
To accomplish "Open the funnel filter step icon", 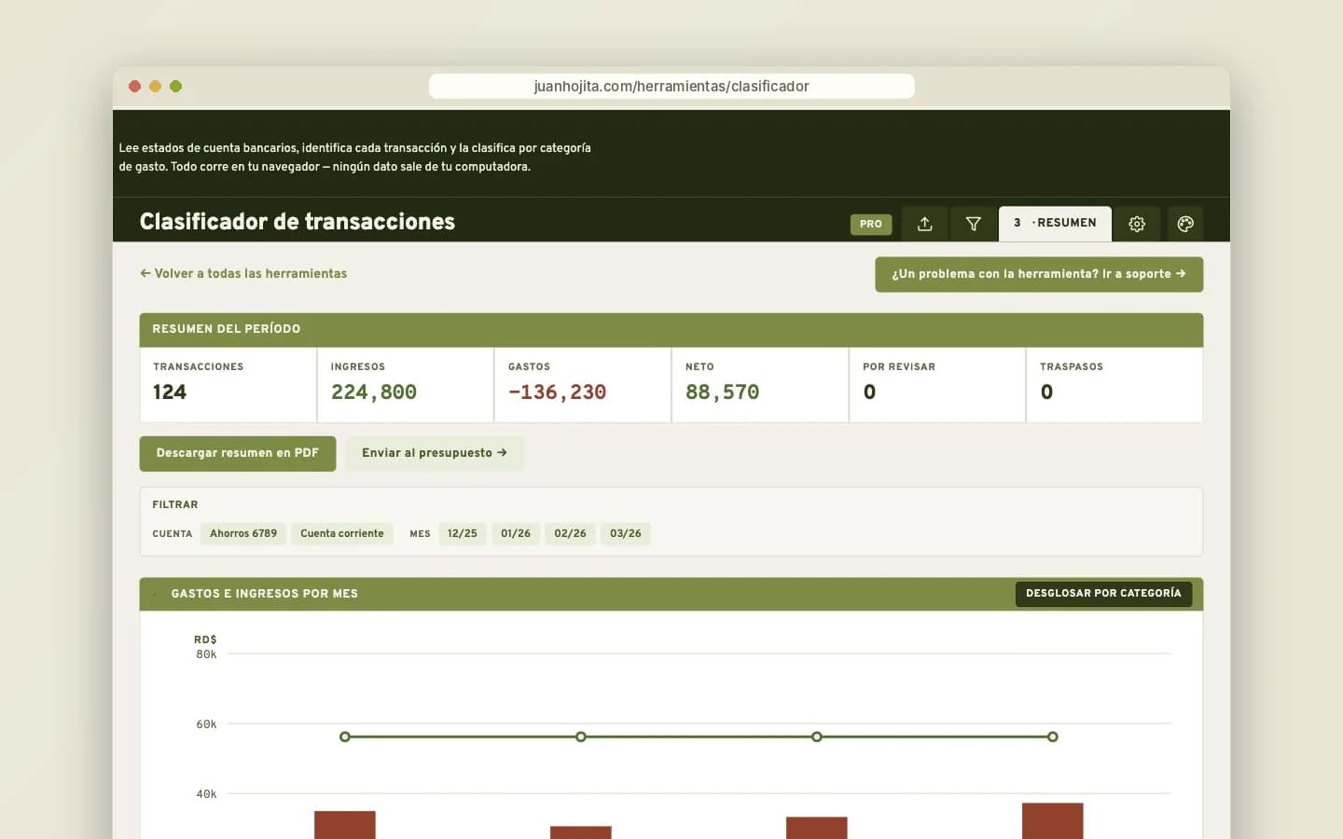I will click(973, 224).
